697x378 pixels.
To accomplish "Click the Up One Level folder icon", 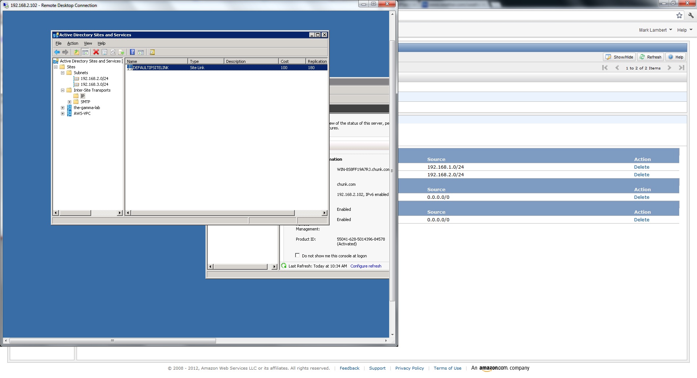I will point(76,52).
